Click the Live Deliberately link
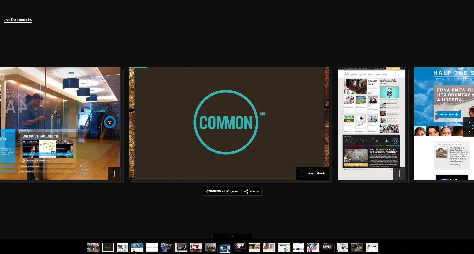Image resolution: width=474 pixels, height=254 pixels. coord(17,20)
